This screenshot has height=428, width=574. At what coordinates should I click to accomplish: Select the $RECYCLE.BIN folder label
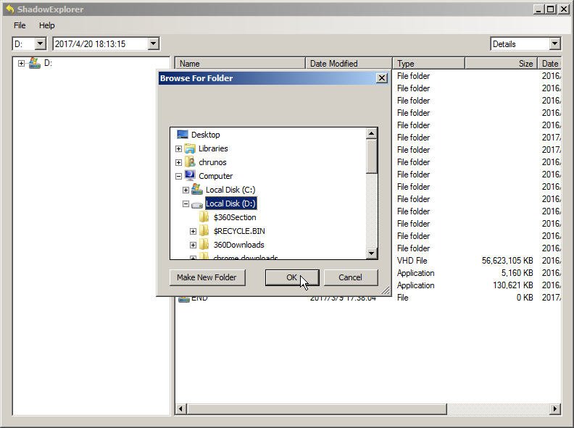click(239, 231)
